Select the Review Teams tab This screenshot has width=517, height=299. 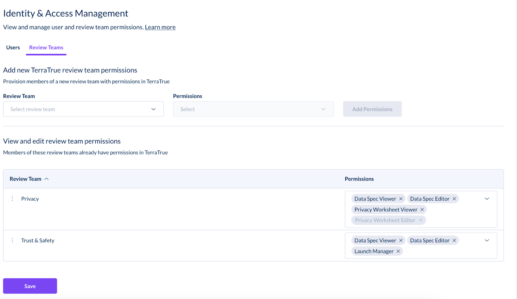46,48
